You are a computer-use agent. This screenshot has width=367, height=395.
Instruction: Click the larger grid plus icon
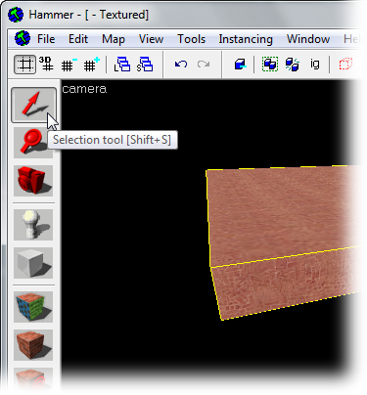coord(91,65)
